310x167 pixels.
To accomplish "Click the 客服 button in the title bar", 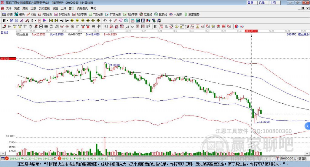I will (252, 2).
